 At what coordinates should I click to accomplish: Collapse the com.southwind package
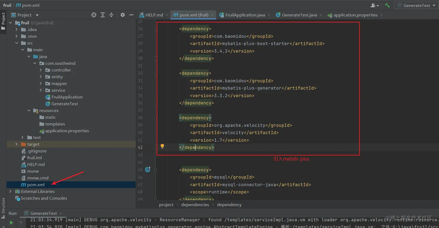[x=35, y=63]
